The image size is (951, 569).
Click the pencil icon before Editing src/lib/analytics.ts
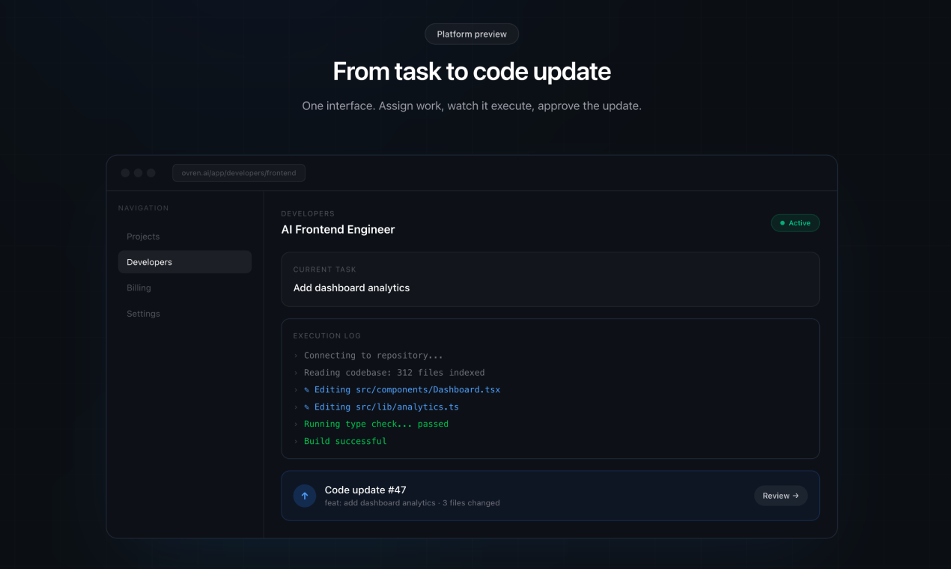307,407
